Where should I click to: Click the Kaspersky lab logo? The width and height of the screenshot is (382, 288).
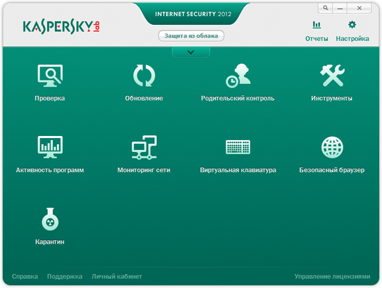click(x=61, y=27)
